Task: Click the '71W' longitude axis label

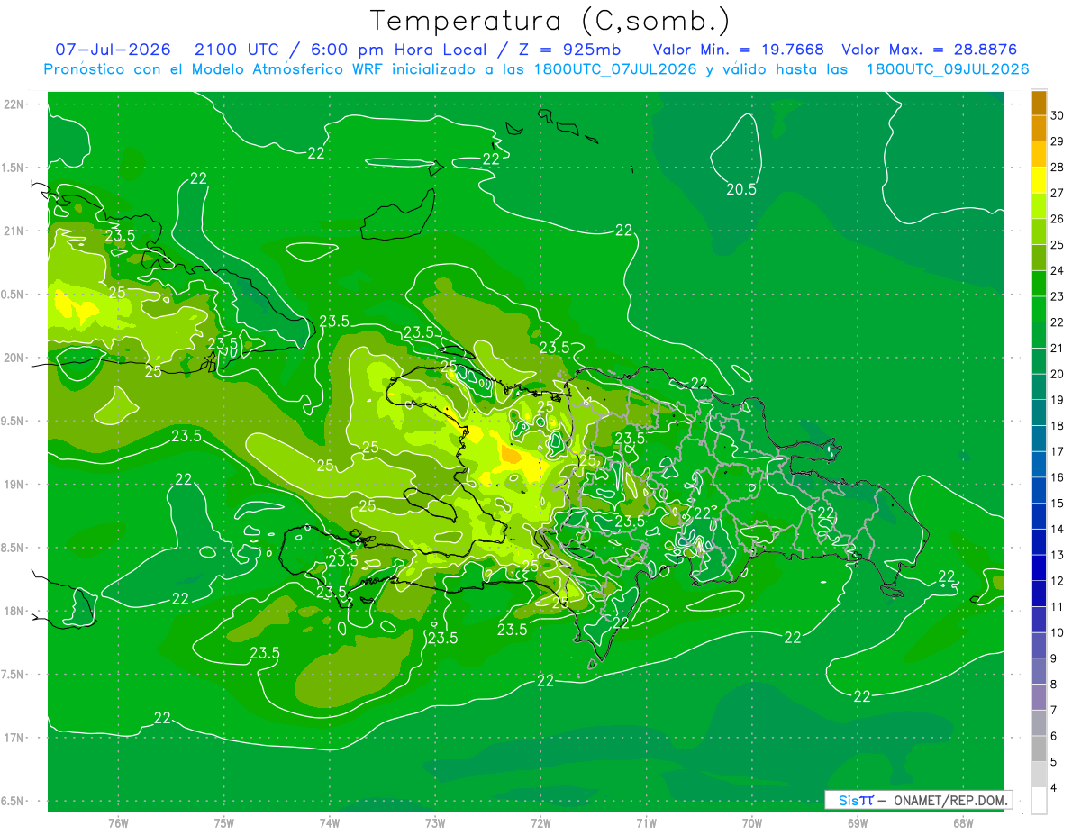Action: (647, 822)
